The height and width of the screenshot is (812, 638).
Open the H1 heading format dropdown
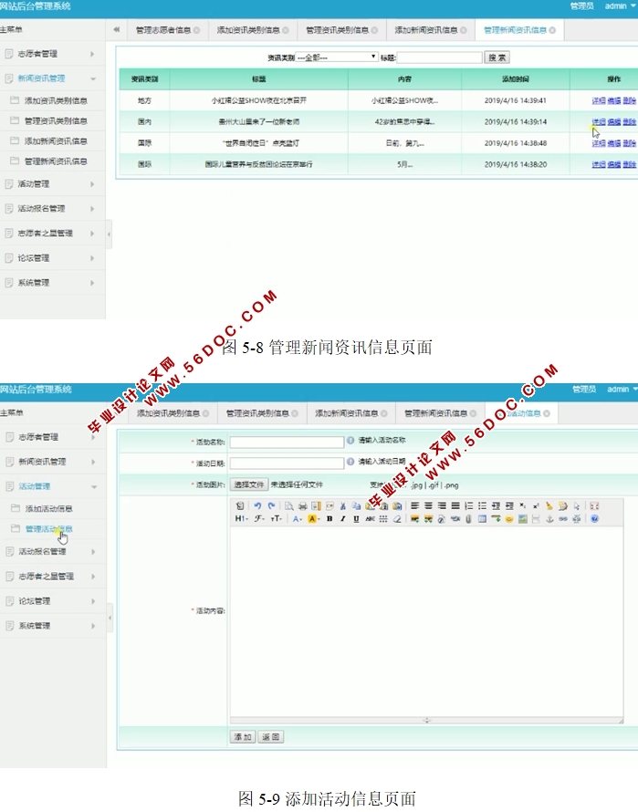[x=242, y=519]
